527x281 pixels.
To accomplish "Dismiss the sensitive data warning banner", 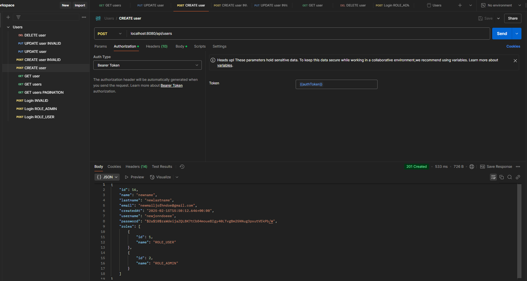I will pos(515,61).
